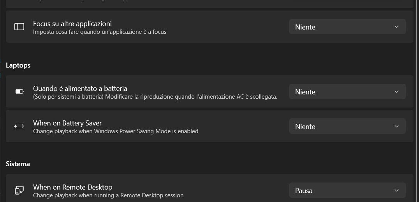Click the window layout icon beside Focus su altre applicazioni
The width and height of the screenshot is (419, 202).
(x=19, y=27)
